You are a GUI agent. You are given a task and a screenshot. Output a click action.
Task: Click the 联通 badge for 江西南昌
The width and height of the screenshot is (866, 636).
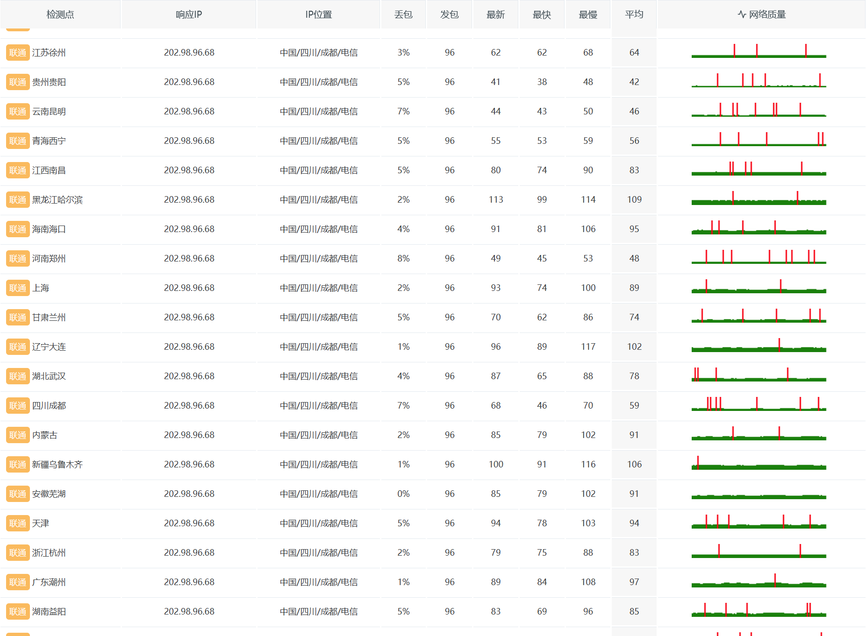click(18, 170)
